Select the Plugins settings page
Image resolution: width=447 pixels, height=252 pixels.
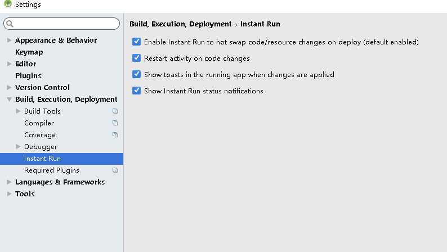coord(28,76)
